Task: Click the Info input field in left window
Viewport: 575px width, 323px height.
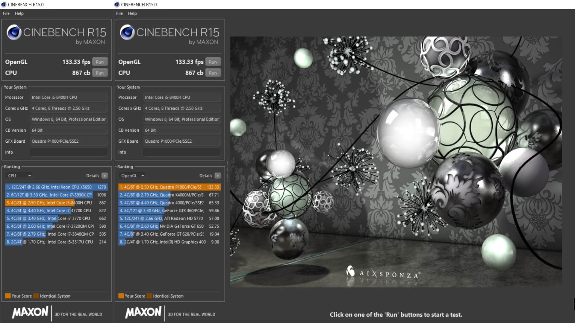Action: (x=69, y=152)
